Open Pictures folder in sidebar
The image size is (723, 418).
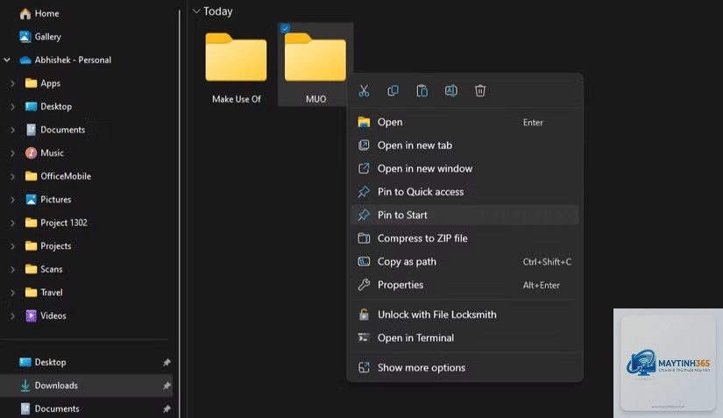pyautogui.click(x=48, y=200)
